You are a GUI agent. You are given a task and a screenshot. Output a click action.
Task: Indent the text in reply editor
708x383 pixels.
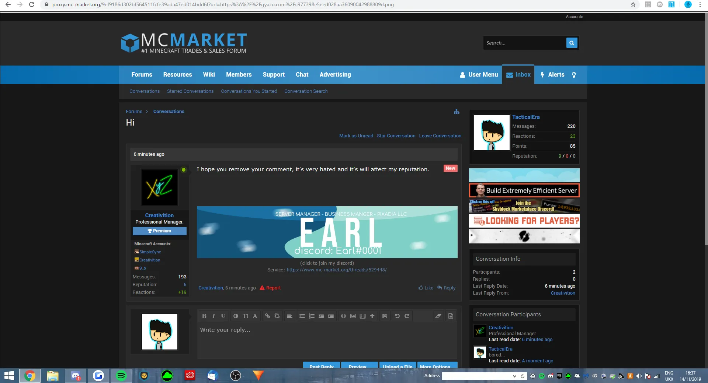[331, 316]
